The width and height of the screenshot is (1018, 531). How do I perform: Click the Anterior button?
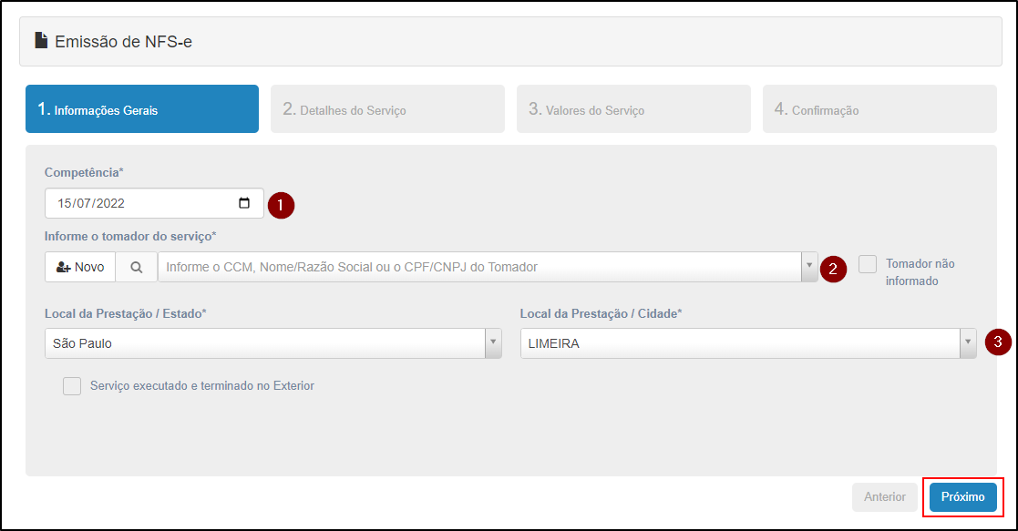pyautogui.click(x=884, y=496)
